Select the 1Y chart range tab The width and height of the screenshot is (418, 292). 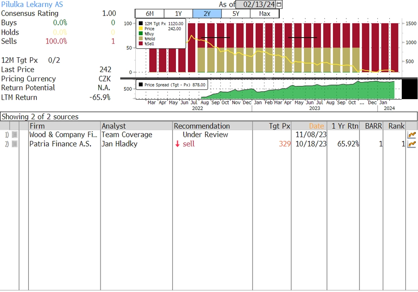(x=178, y=14)
